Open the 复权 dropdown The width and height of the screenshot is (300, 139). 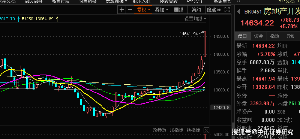143,10
